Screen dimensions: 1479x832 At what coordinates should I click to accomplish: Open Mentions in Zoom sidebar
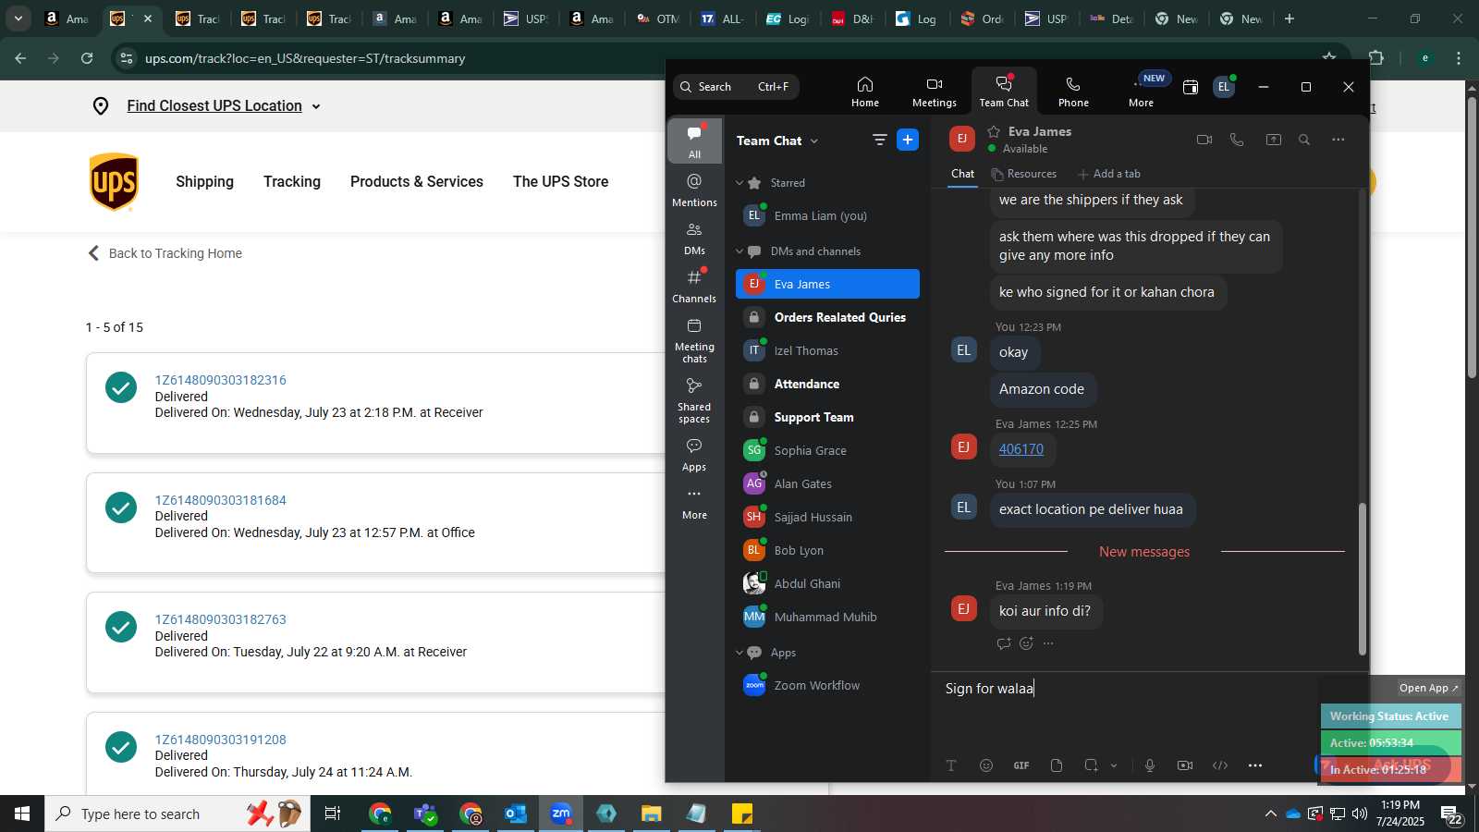pos(694,190)
